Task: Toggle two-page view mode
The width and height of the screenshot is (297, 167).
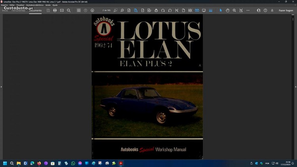Action: 197,10
